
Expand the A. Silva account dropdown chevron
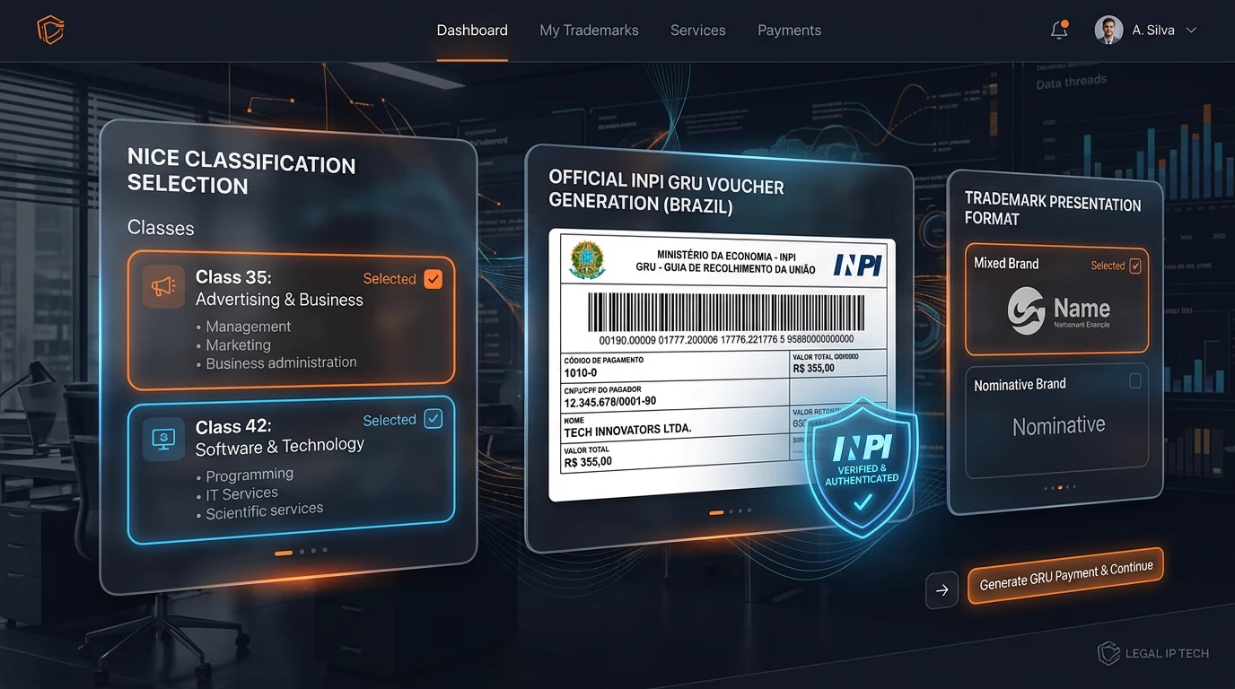click(1191, 31)
